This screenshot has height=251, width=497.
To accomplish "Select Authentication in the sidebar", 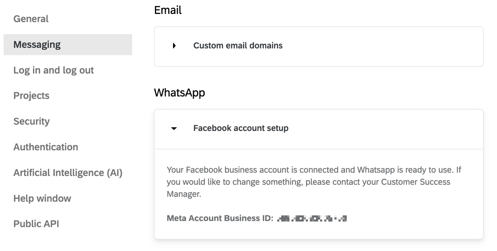I will pyautogui.click(x=46, y=147).
